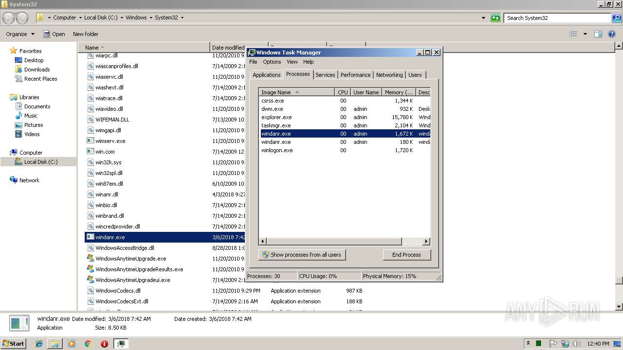Viewport: 623px width, 350px height.
Task: Click the Start button
Action: (x=14, y=343)
